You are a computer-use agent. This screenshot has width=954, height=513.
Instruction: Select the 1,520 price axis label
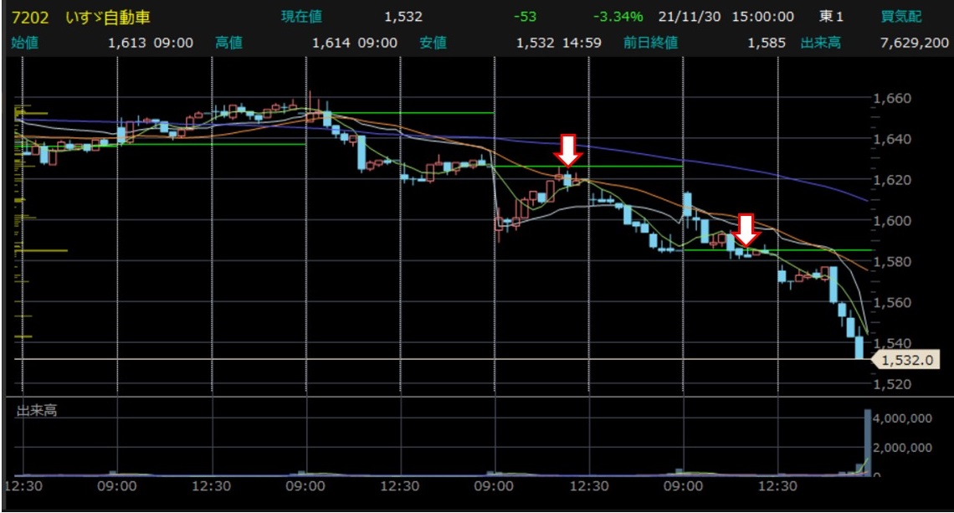(892, 384)
